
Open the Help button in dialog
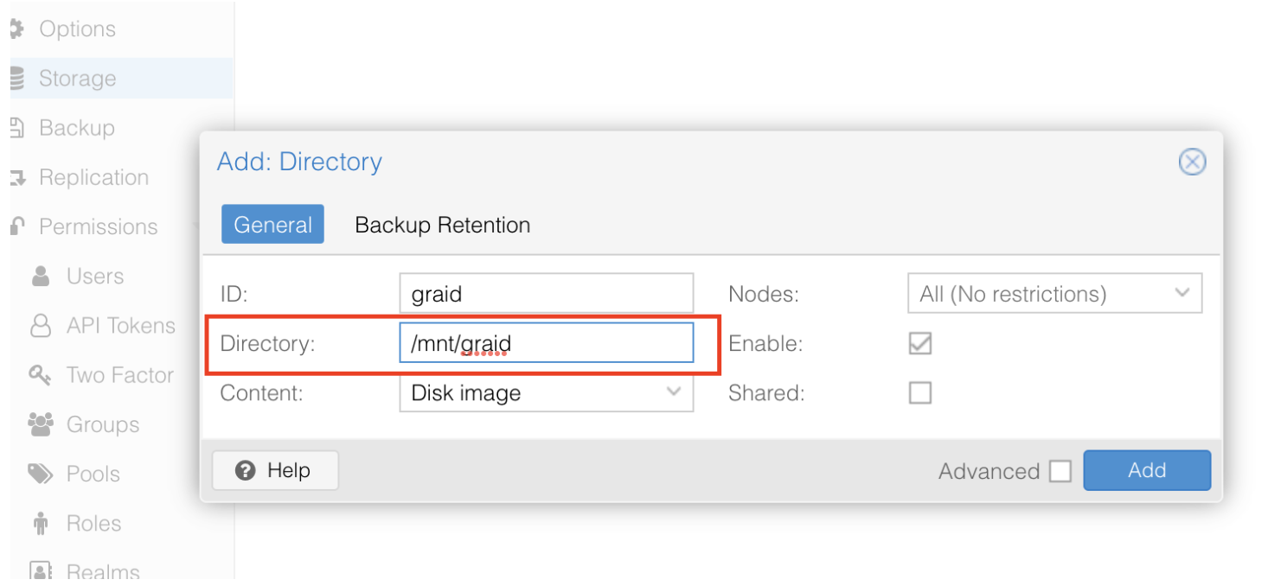275,470
